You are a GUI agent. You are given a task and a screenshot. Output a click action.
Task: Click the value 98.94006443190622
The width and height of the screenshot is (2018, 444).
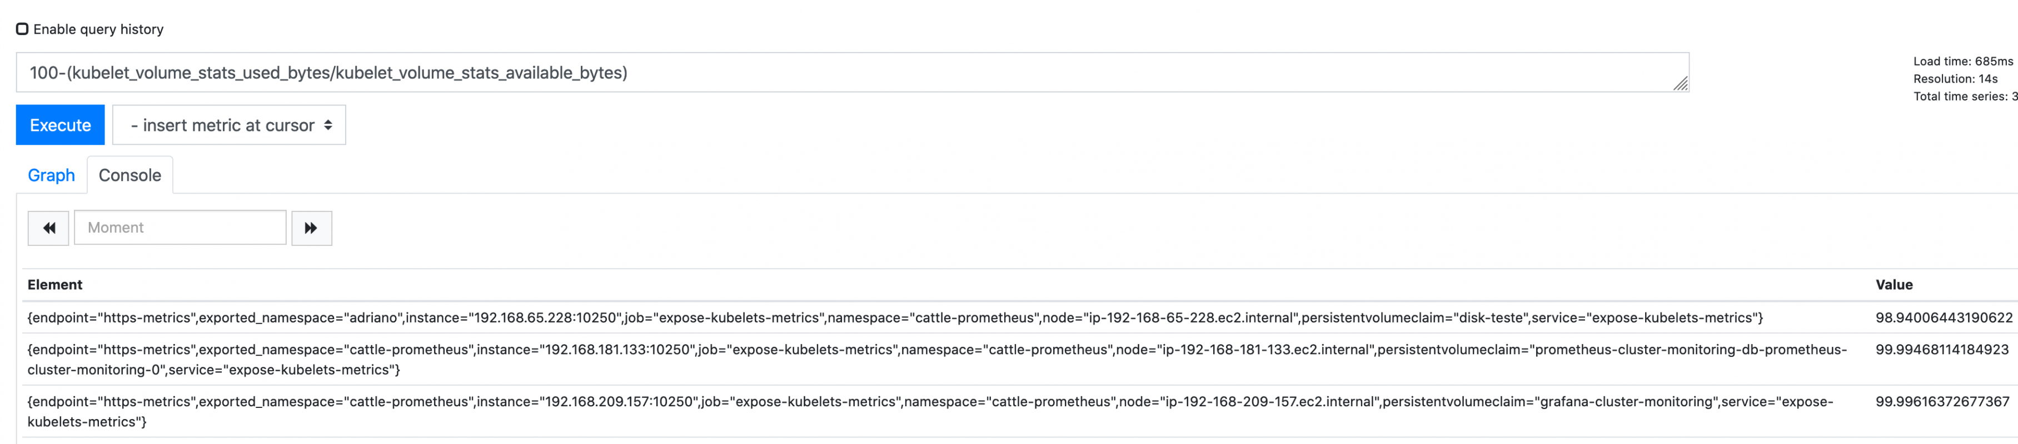(1943, 317)
